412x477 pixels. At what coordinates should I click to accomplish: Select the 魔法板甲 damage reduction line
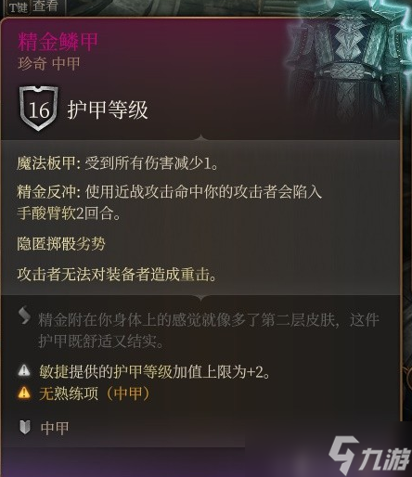118,162
